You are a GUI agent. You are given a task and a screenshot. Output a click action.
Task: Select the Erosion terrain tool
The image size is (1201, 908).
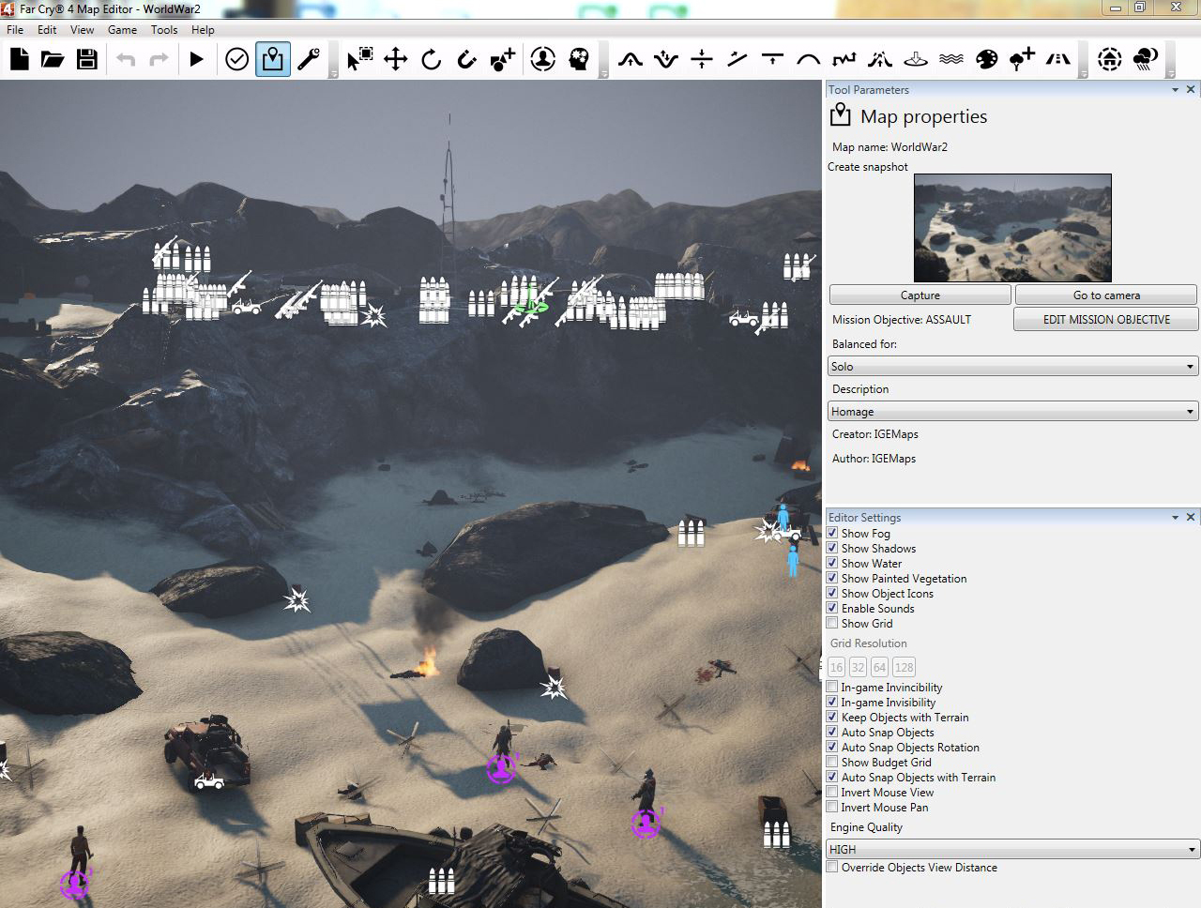click(x=880, y=59)
